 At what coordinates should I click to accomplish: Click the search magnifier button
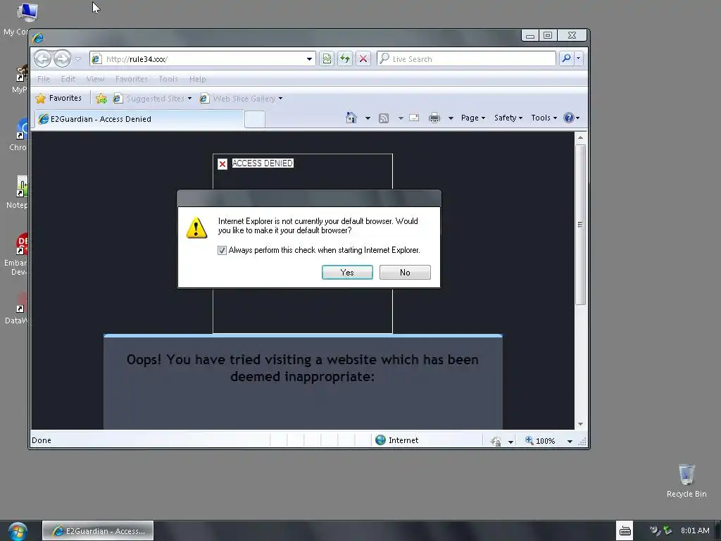click(567, 58)
